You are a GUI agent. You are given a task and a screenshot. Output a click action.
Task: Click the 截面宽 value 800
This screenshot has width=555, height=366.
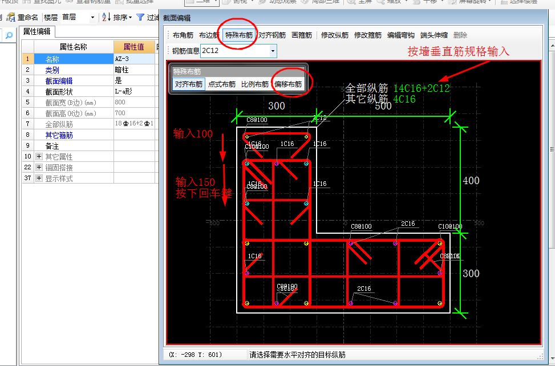click(x=134, y=102)
